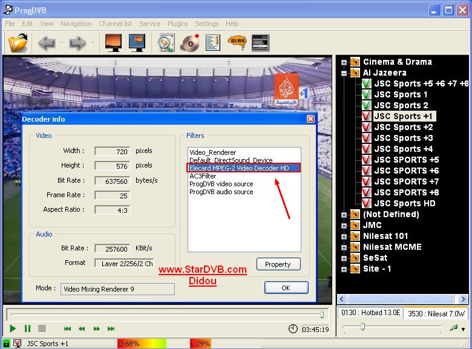Click the Mode field Video Mixing Renderer 9

[x=118, y=289]
